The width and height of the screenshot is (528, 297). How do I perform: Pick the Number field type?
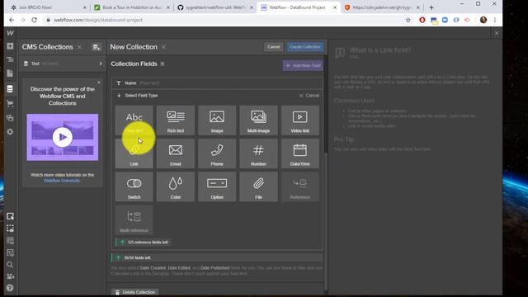(x=258, y=153)
